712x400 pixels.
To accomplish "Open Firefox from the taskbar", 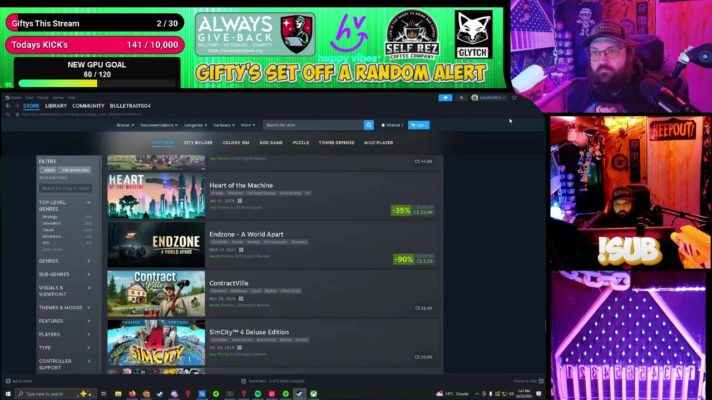I will coord(132,394).
